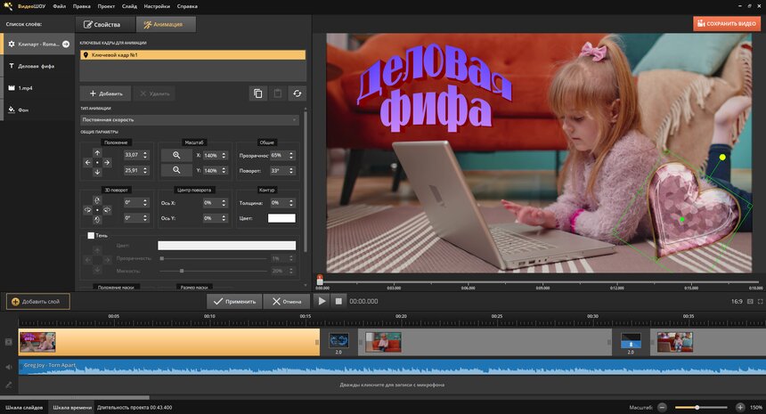Step the scale X 140% value
This screenshot has height=414, width=766.
224,155
